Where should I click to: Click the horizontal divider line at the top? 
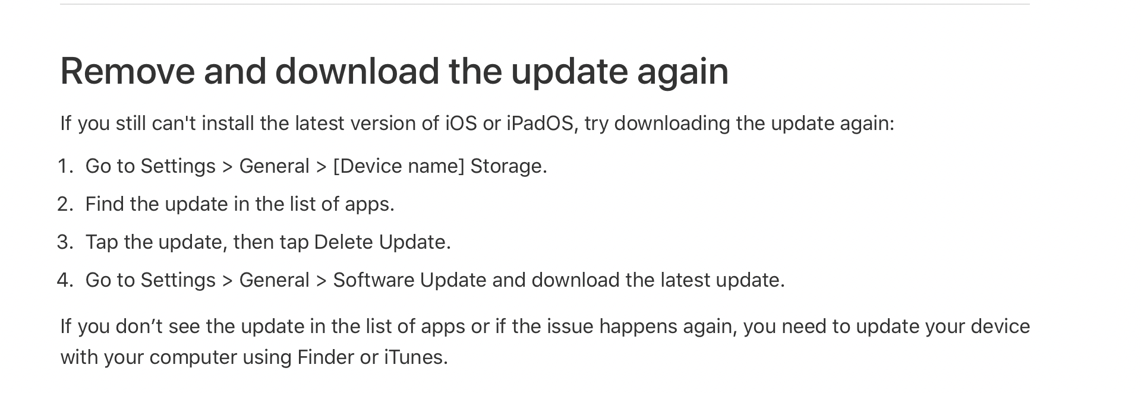tap(545, 4)
